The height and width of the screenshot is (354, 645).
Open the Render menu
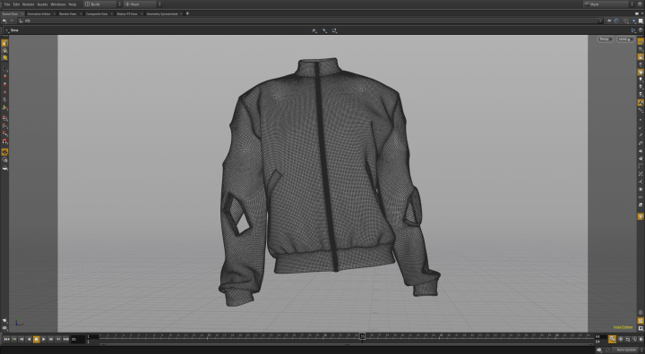point(28,4)
